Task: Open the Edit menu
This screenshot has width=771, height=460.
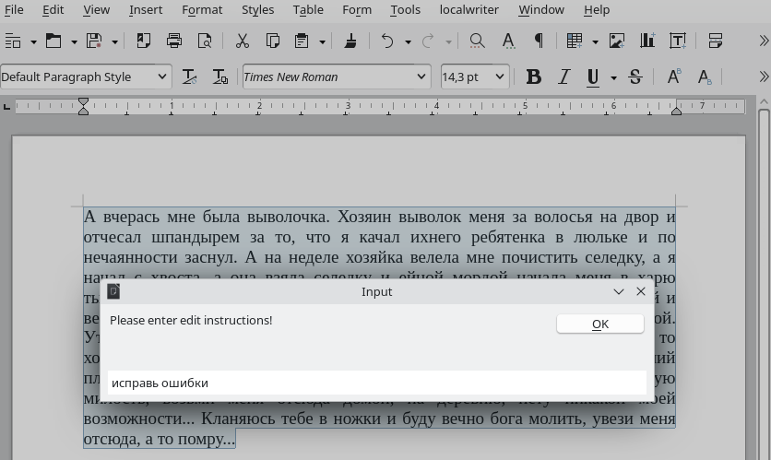Action: (53, 10)
